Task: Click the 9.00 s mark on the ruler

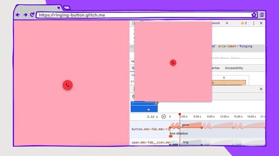Action: tap(211, 117)
